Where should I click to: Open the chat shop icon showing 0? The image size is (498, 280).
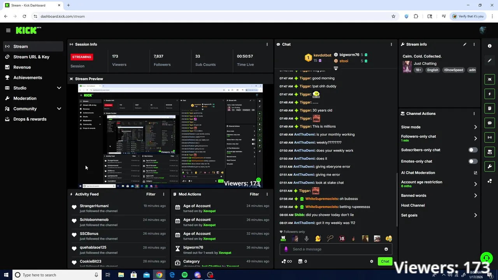point(302,261)
